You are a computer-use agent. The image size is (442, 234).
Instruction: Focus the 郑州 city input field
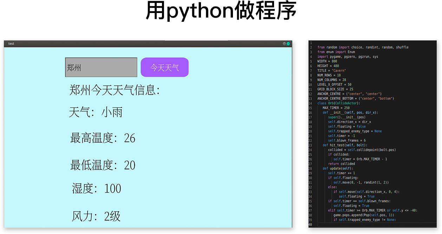click(x=101, y=67)
